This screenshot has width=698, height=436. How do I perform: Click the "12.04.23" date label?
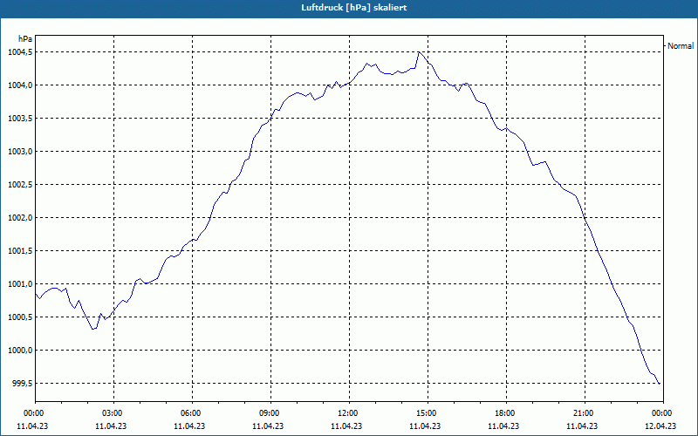[x=660, y=426]
